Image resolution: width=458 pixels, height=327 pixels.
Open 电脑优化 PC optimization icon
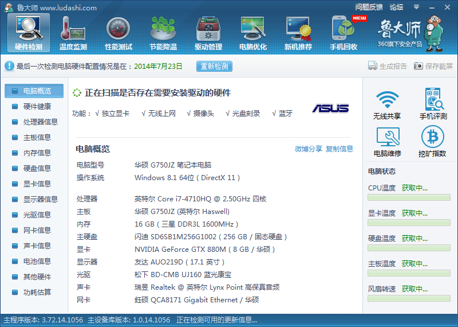click(x=253, y=33)
